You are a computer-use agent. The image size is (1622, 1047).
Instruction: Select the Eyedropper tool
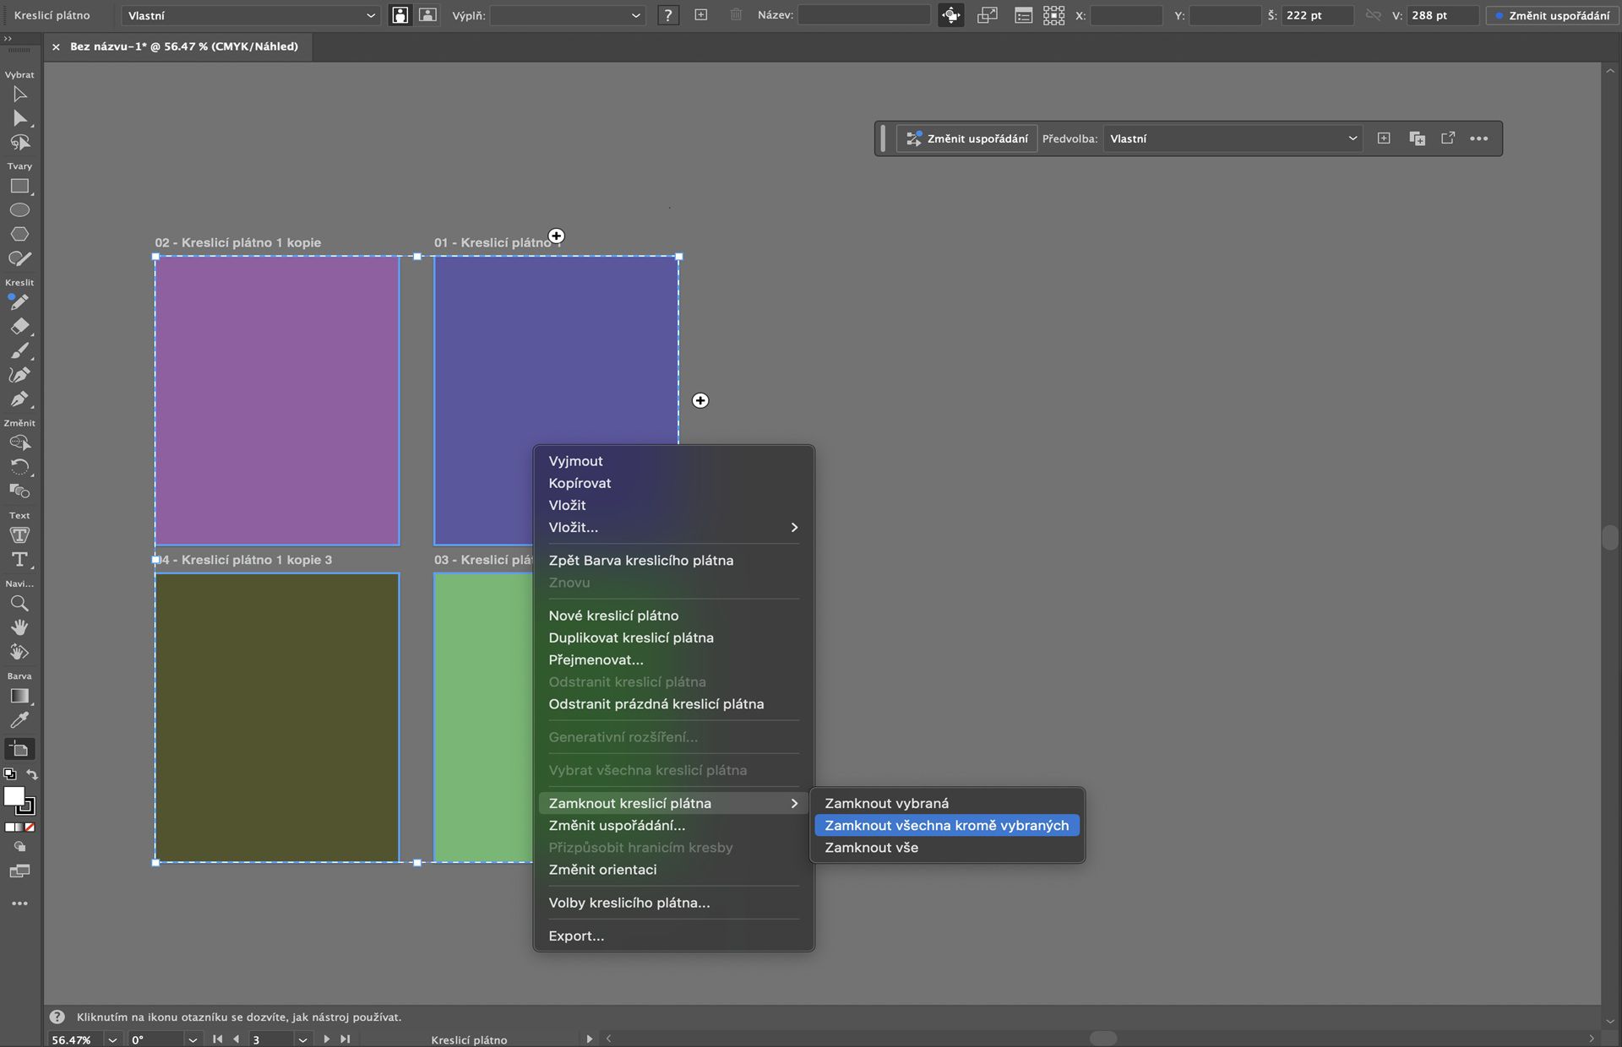[x=19, y=720]
